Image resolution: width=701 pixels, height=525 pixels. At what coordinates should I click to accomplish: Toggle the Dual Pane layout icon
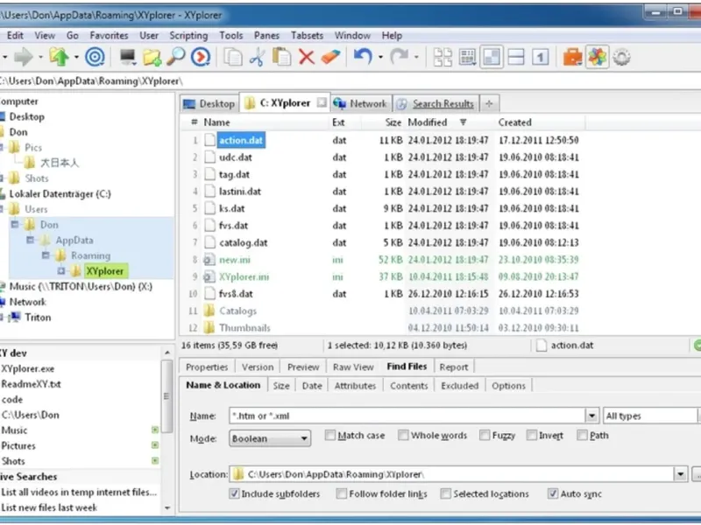tap(492, 57)
